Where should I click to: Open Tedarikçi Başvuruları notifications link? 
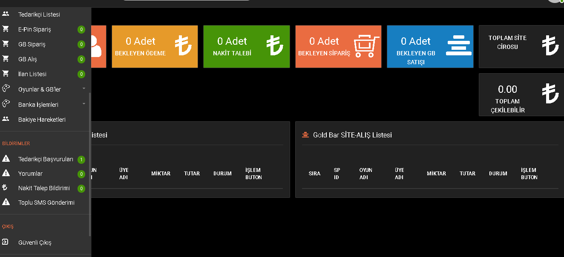[46, 159]
